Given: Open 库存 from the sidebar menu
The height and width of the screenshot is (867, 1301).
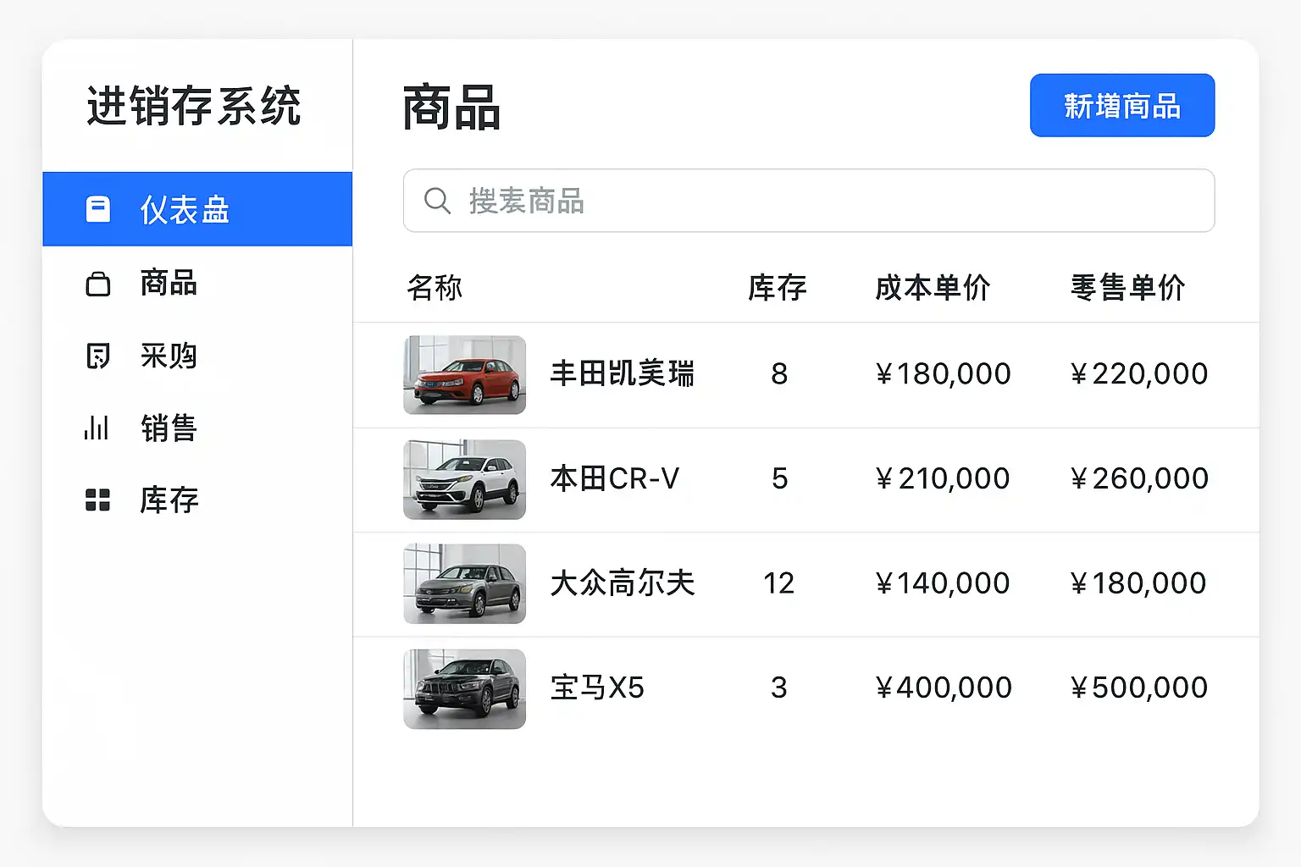Looking at the screenshot, I should click(169, 500).
